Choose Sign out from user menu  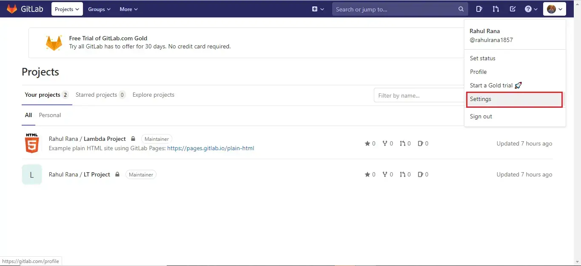(481, 116)
